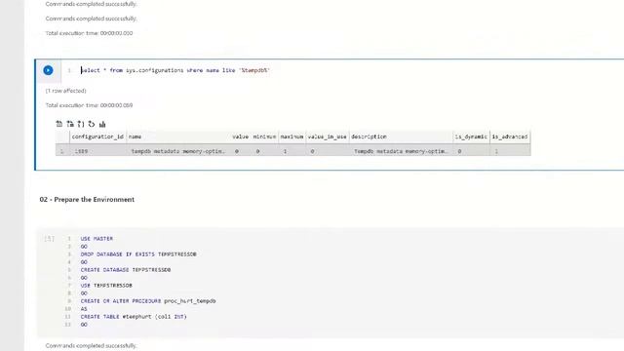Click the 'USE MASTER' code line
The width and height of the screenshot is (624, 351).
pyautogui.click(x=97, y=239)
